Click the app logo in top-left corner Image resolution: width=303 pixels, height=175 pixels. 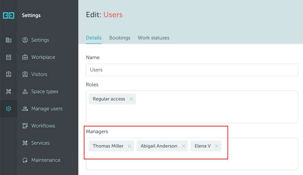tap(8, 15)
